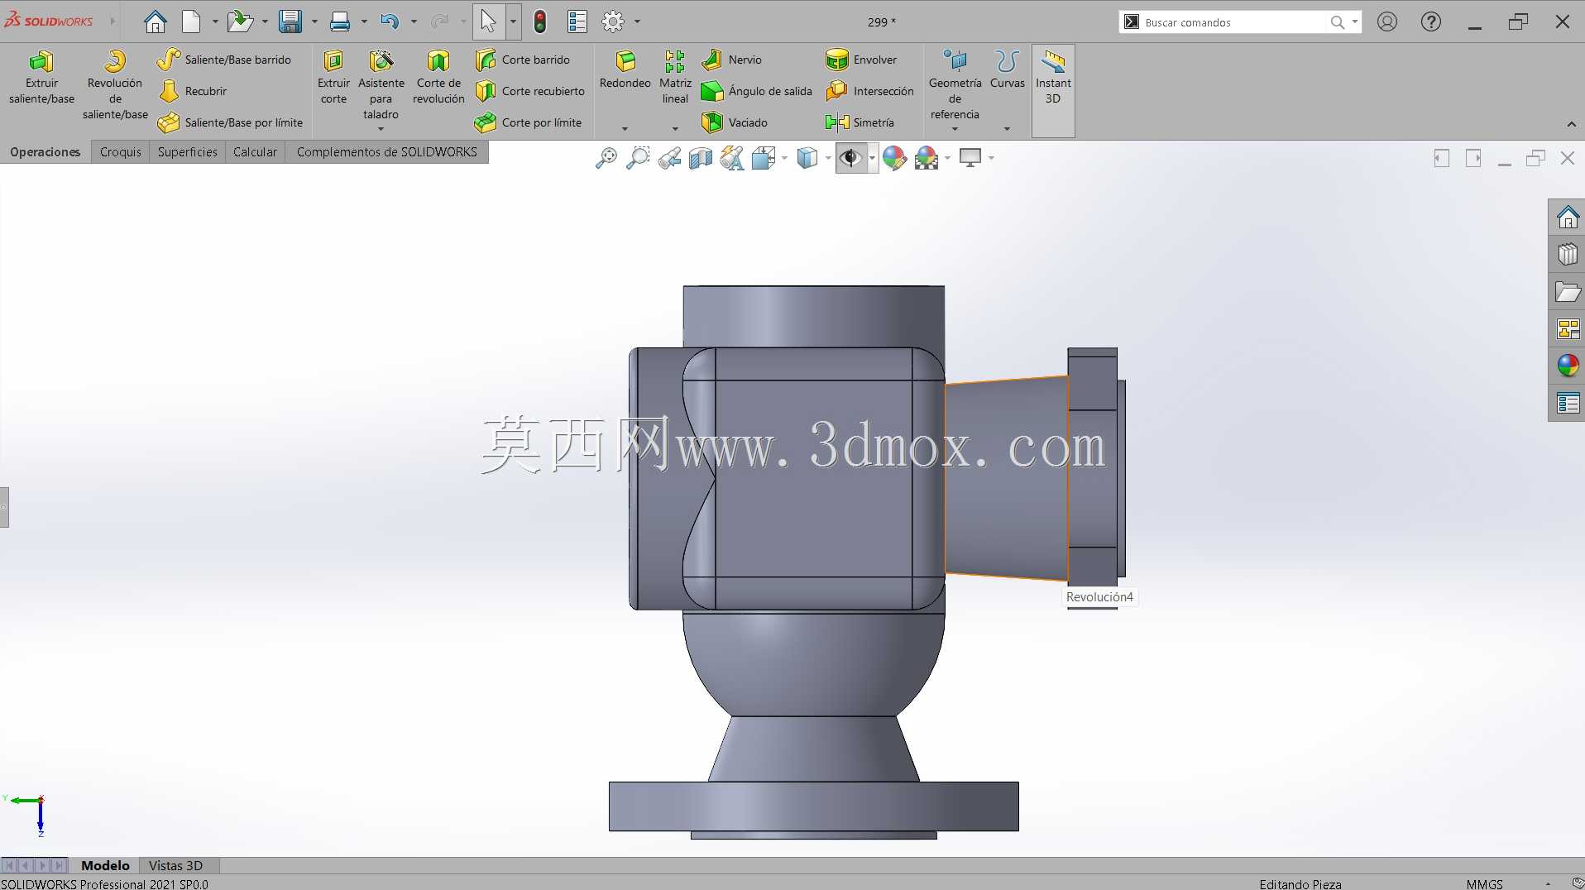Save the document with disk icon
This screenshot has height=890, width=1585.
(290, 22)
